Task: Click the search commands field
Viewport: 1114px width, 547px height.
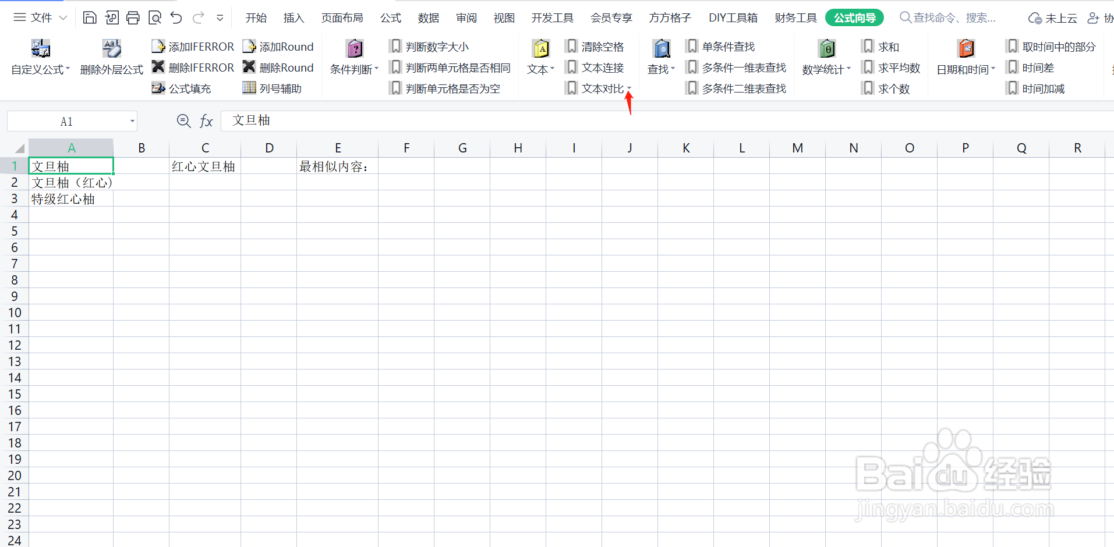Action: (x=948, y=18)
